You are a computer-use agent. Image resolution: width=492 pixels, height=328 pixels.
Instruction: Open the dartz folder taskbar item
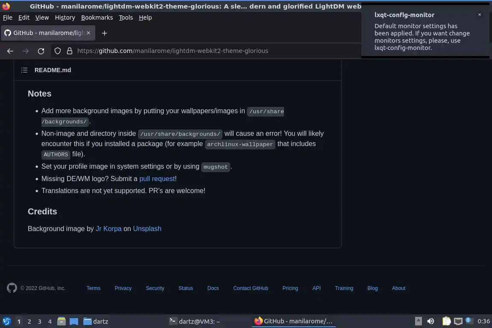pyautogui.click(x=96, y=322)
